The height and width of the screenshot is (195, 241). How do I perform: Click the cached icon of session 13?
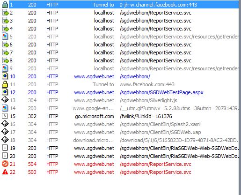click(x=5, y=100)
